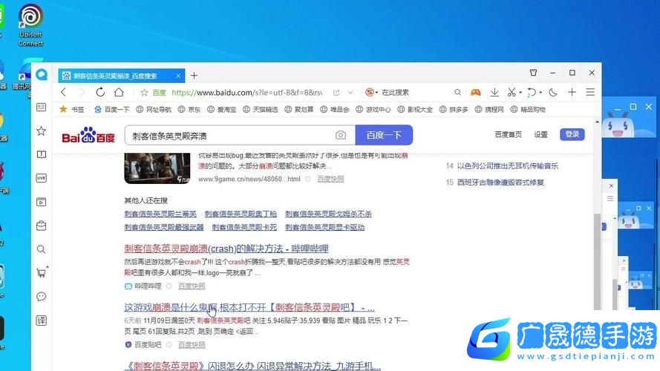
Task: Click the toolbar search magnifier icon
Action: (x=457, y=92)
